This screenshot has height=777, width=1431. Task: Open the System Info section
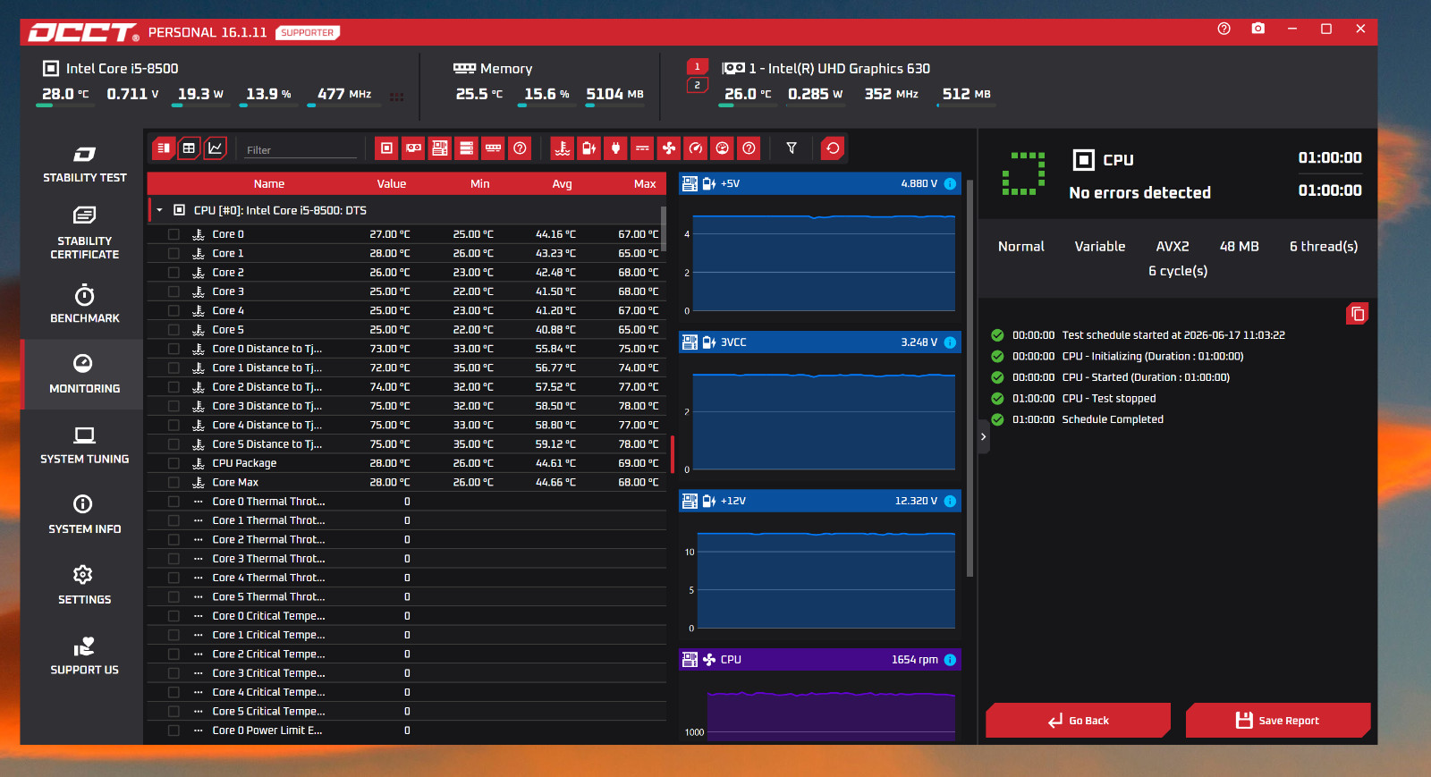click(84, 515)
